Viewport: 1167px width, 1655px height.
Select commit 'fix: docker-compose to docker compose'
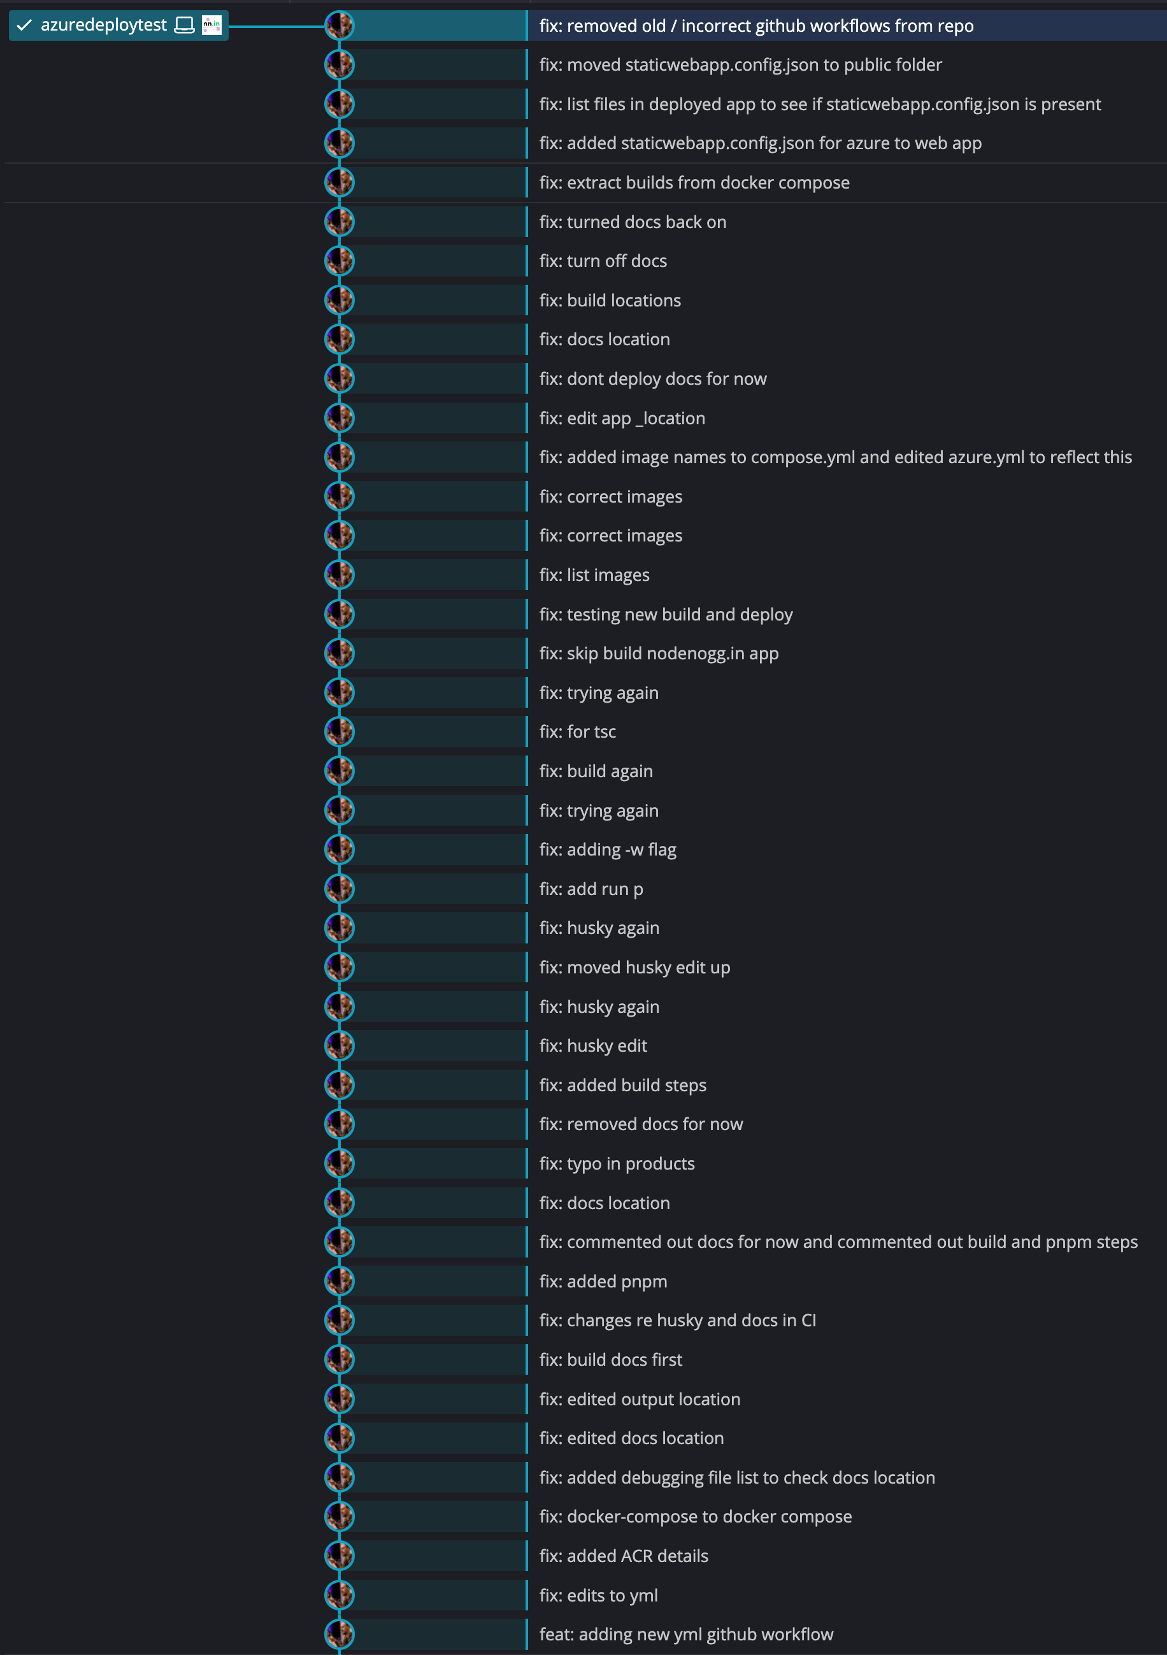694,1516
